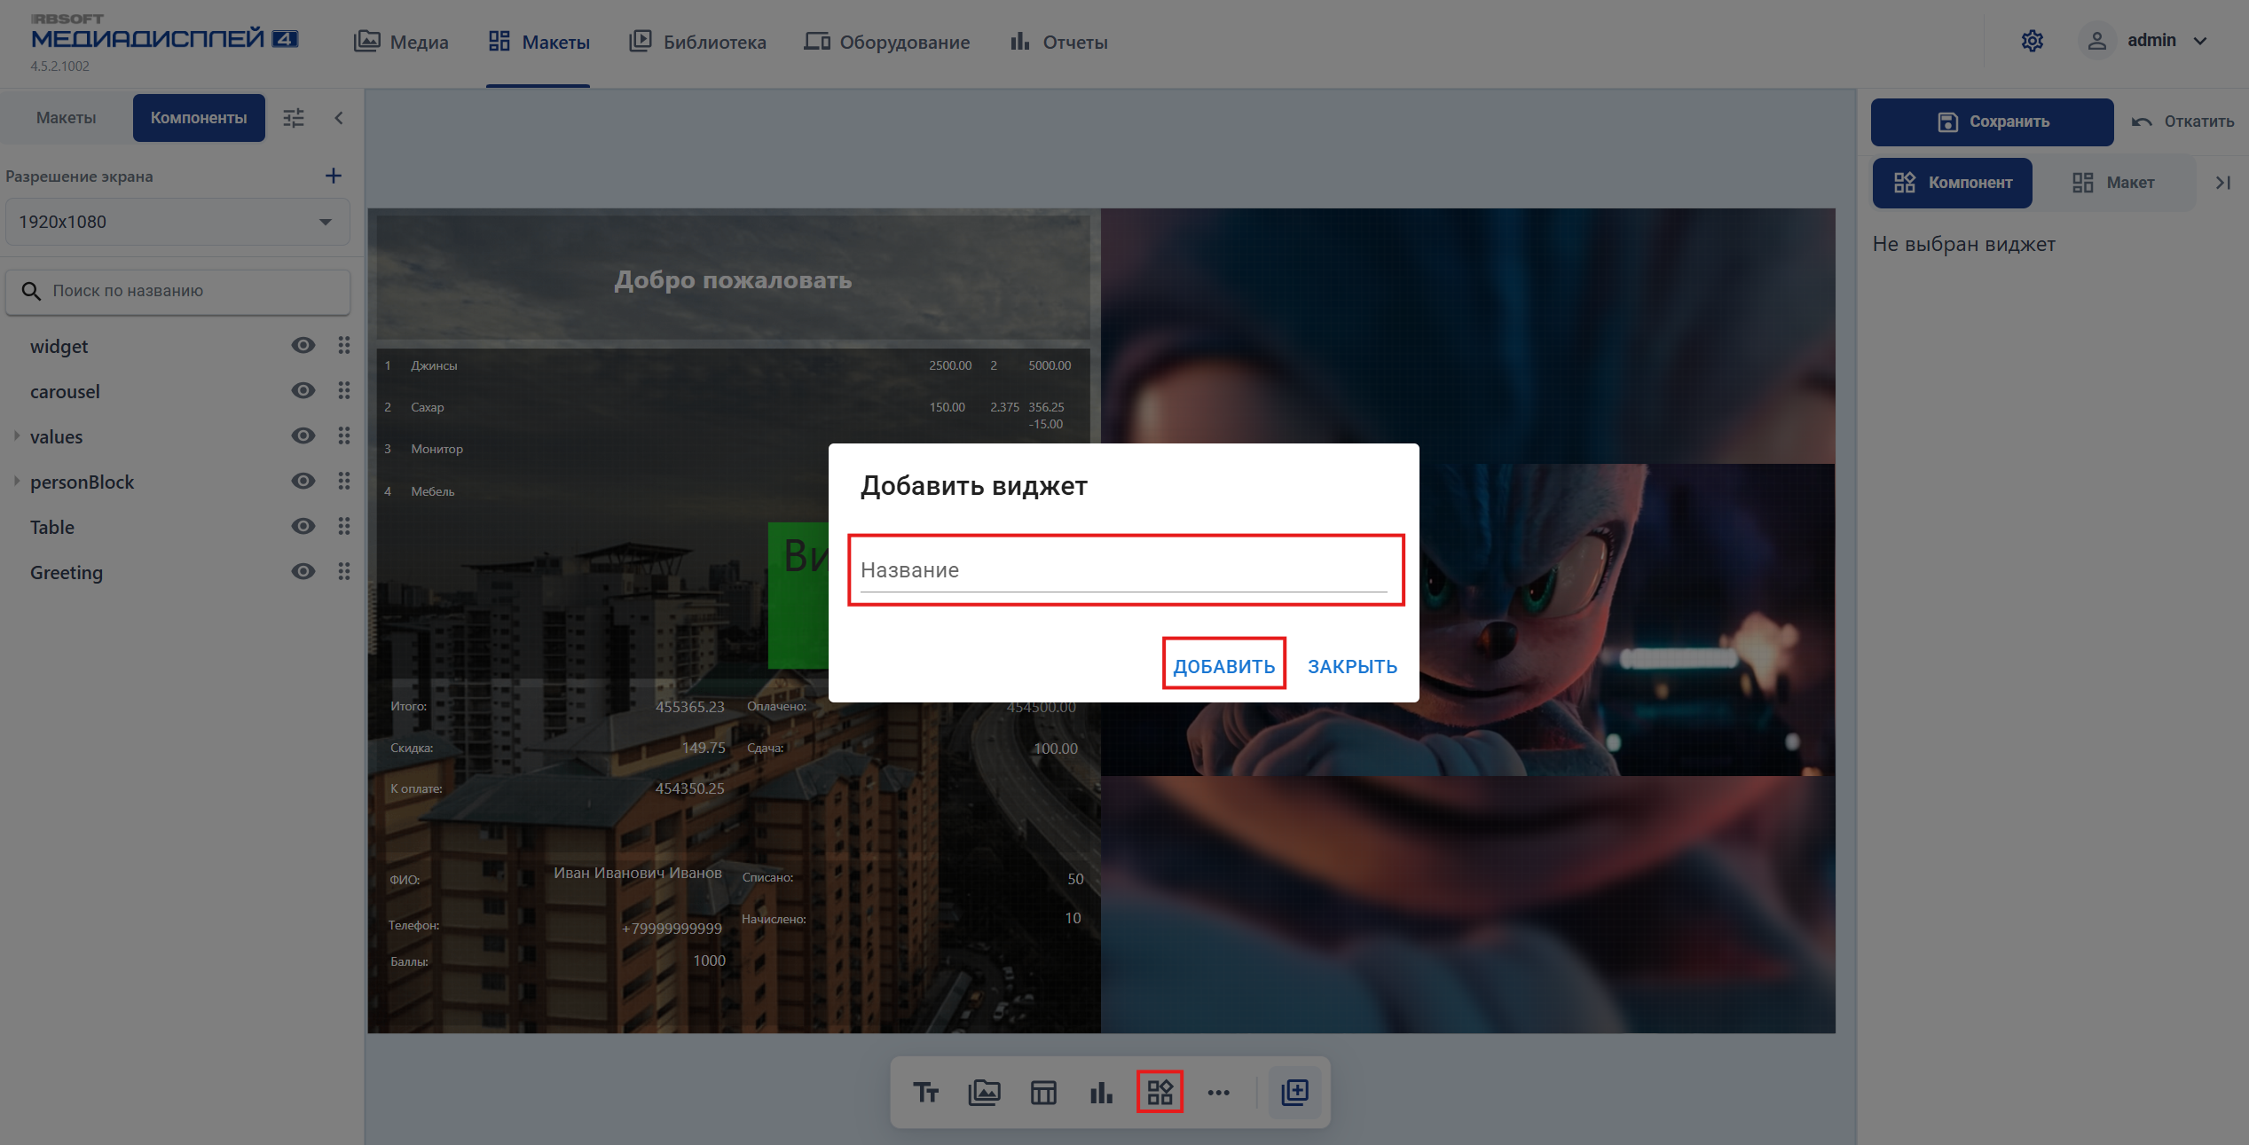This screenshot has width=2249, height=1145.
Task: Toggle visibility of personBlock component
Action: point(303,482)
